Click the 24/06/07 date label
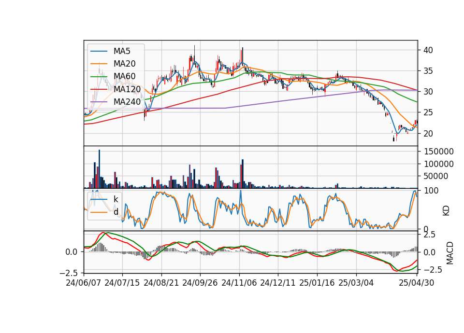Screen dimensions: 464x333 pyautogui.click(x=84, y=283)
